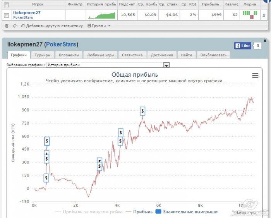Click $ marker near 150 level

coord(46,178)
